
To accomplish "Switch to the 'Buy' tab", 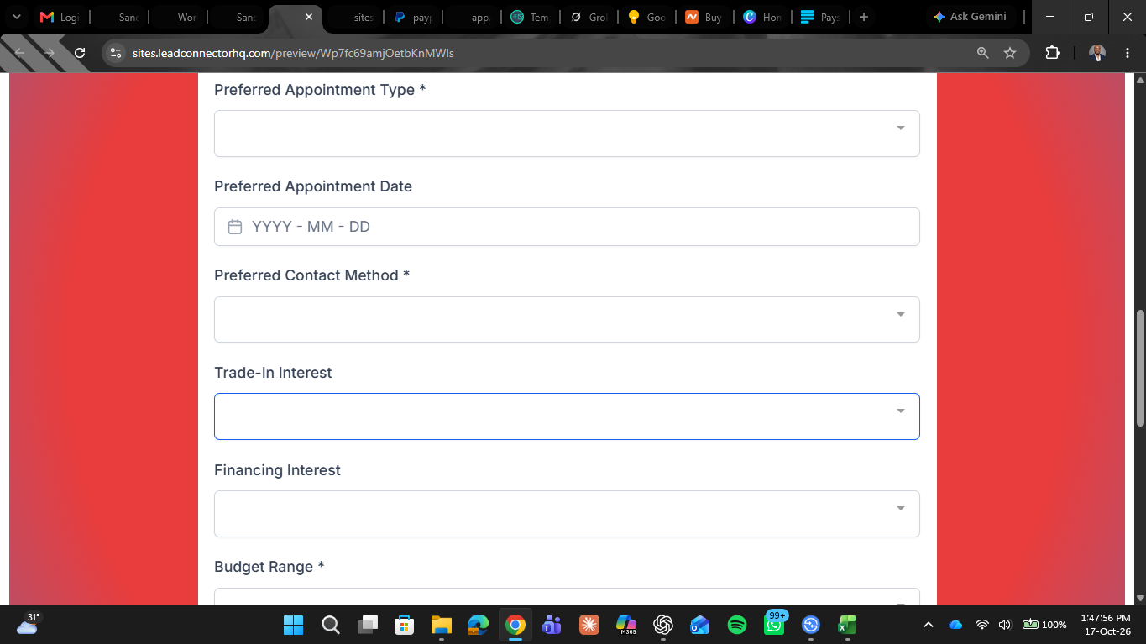I will pos(704,17).
